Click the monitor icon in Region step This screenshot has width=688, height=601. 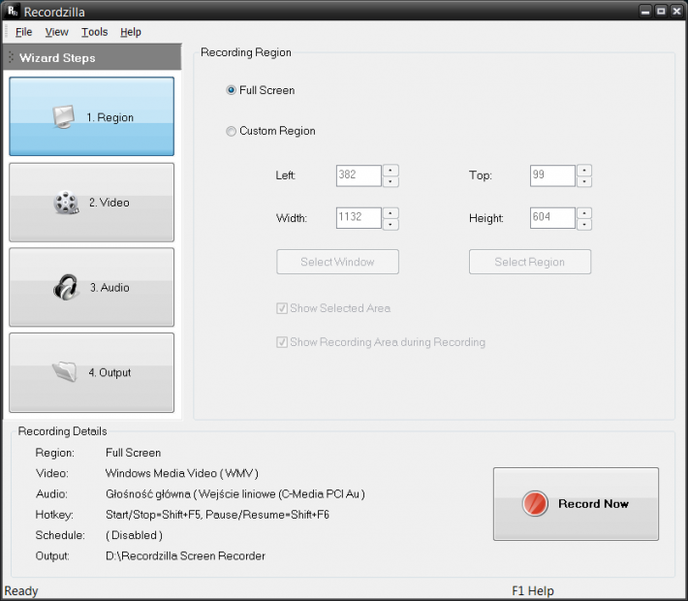64,116
